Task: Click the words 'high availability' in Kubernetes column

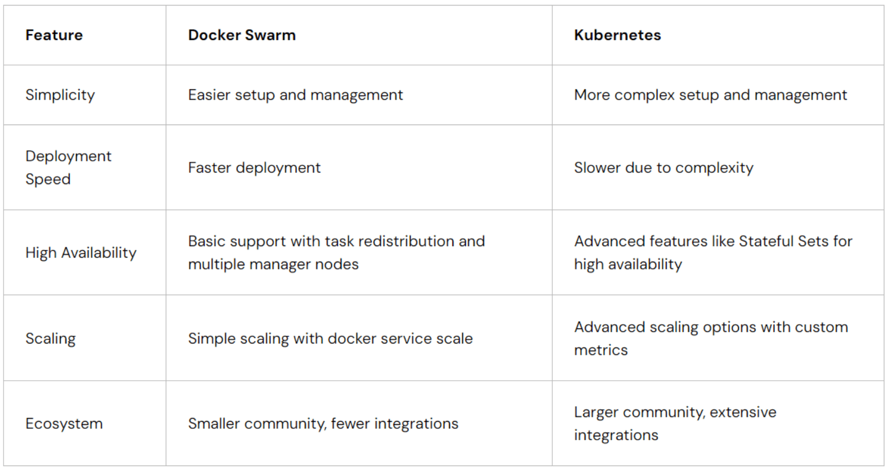Action: pos(628,264)
